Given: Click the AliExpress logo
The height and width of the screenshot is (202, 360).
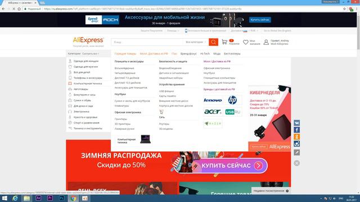Looking at the screenshot, I should 88,40.
